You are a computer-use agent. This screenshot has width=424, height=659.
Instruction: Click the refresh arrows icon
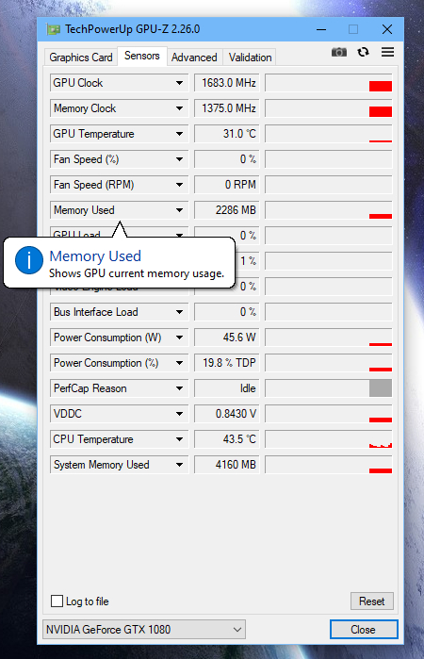click(363, 52)
